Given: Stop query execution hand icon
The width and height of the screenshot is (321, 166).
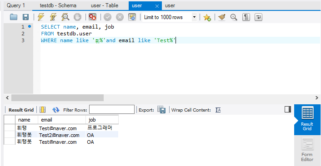Looking at the screenshot, I should [77, 17].
